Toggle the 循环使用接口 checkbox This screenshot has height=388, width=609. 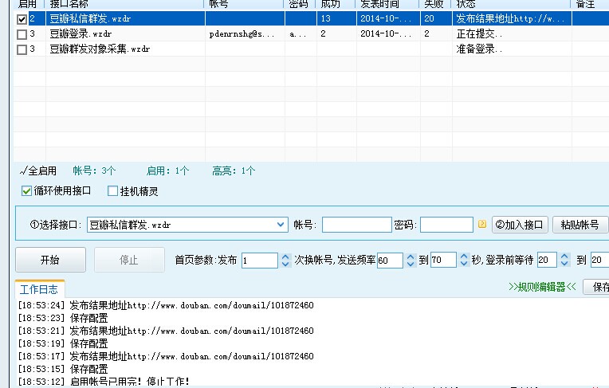coord(26,191)
